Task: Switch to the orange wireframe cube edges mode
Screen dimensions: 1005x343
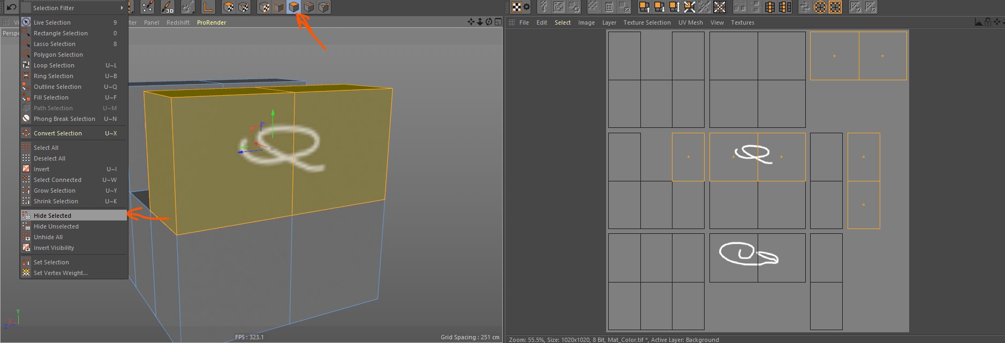Action: pos(279,7)
